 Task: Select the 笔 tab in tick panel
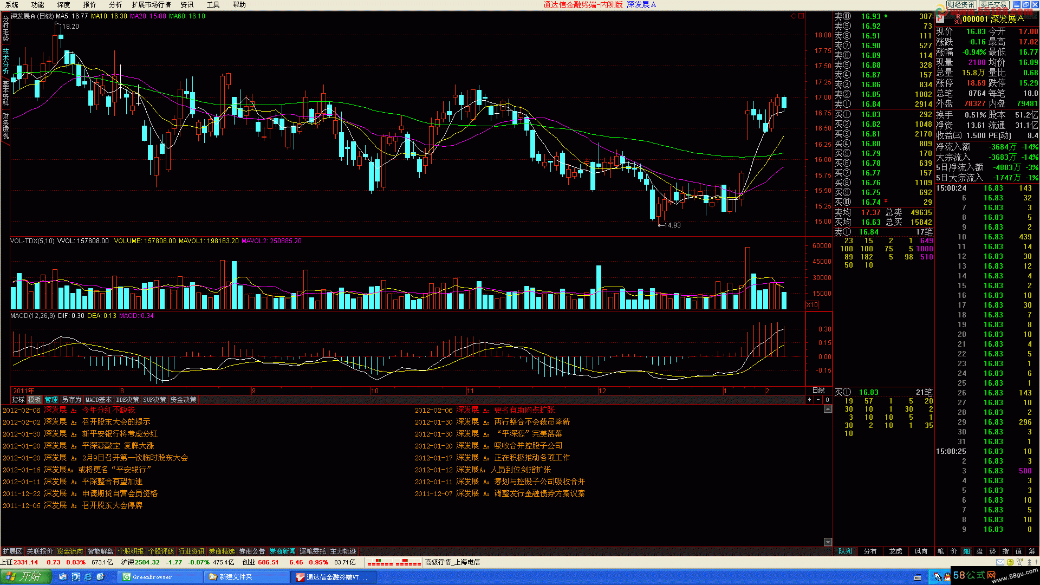point(940,551)
